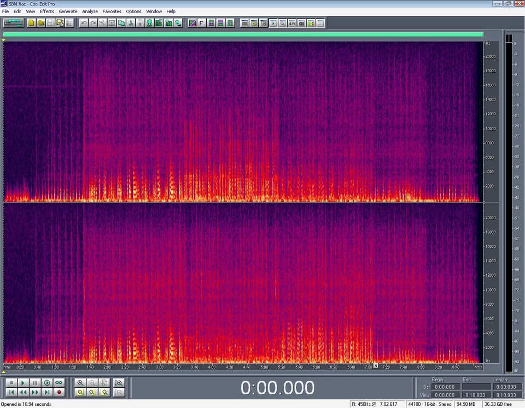Save the audio using the Save toolbar icon
525x408 pixels.
(50, 23)
